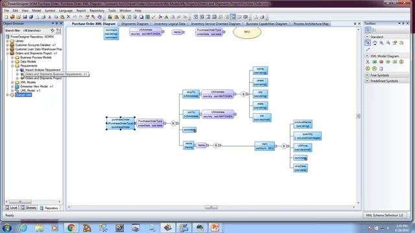Open the diagram tabs list dropdown
Image resolution: width=415 pixels, height=233 pixels.
coord(355,24)
